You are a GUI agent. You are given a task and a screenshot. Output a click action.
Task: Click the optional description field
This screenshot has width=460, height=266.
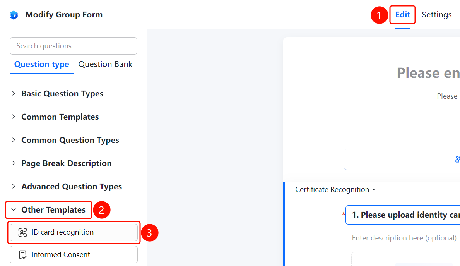point(404,238)
